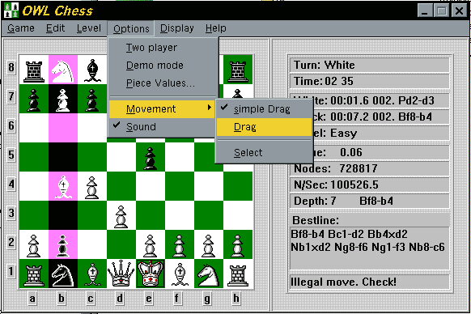Select the white knight on g1
The height and width of the screenshot is (314, 471).
tap(209, 274)
